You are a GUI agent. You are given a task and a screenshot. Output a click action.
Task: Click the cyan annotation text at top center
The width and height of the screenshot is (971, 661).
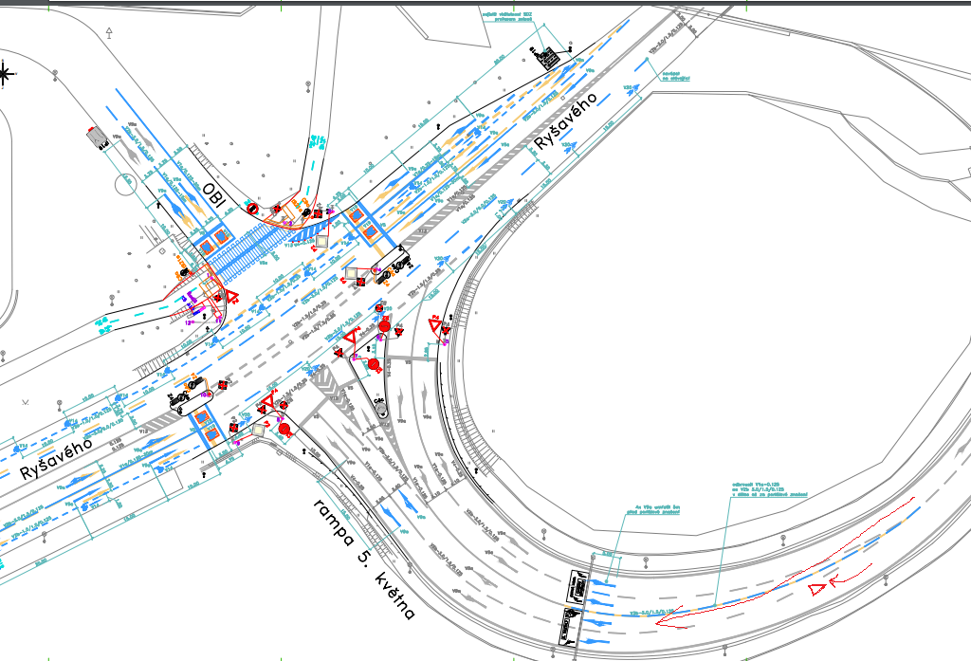(x=504, y=17)
